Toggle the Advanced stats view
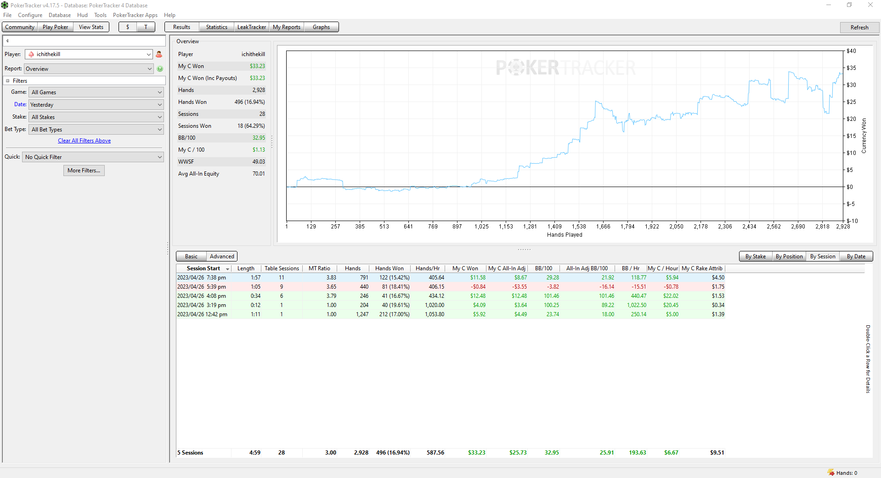 (222, 256)
